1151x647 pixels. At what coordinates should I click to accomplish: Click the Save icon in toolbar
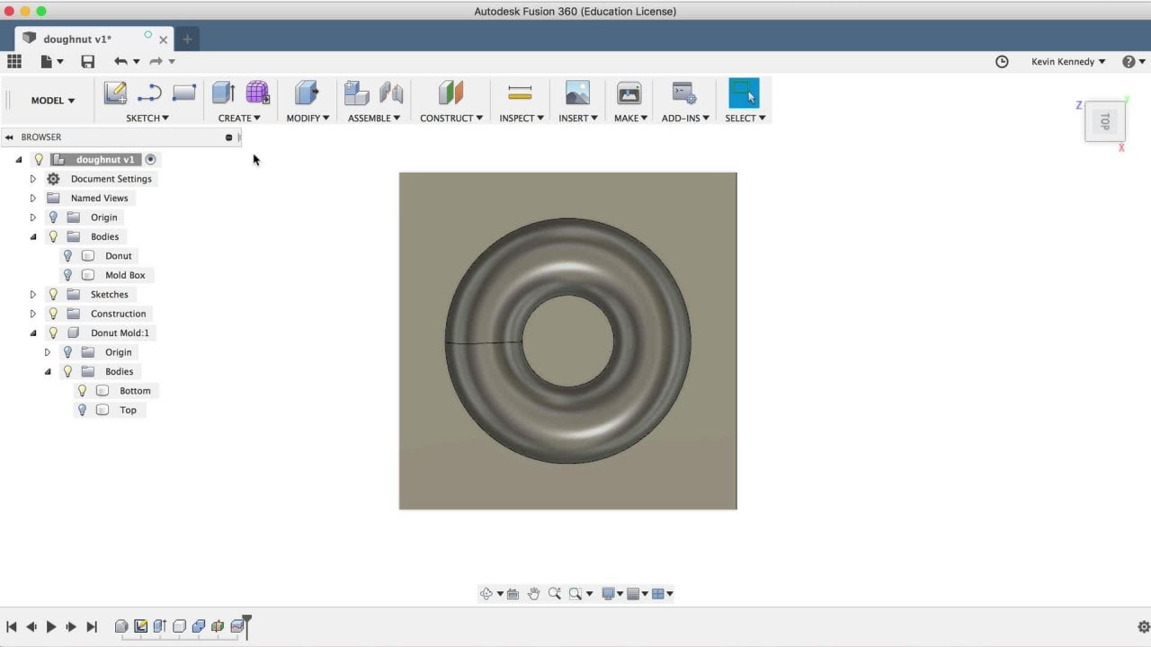87,62
